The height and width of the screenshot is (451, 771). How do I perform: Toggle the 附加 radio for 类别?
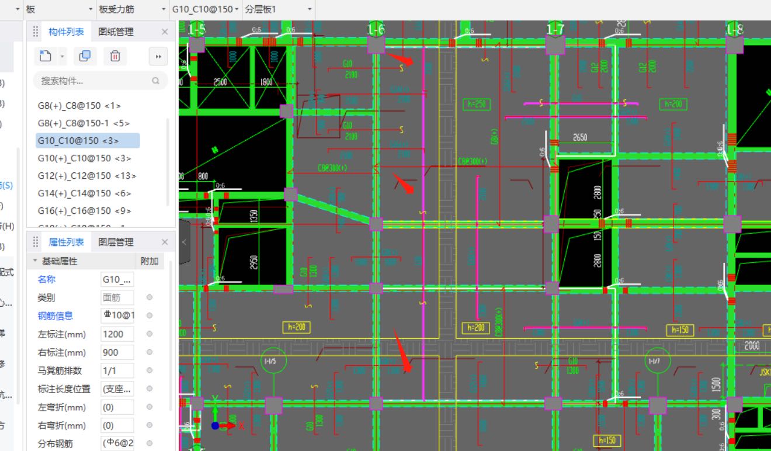tap(150, 297)
